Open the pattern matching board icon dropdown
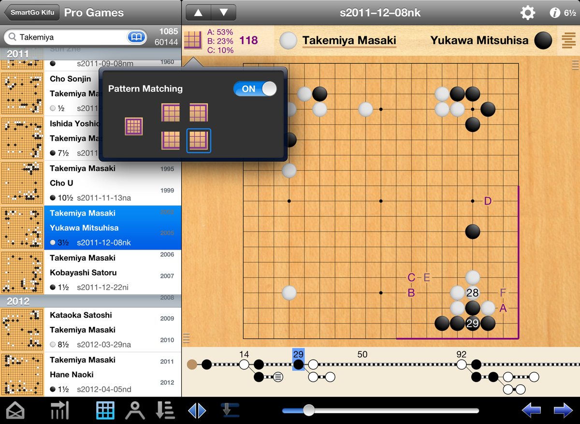This screenshot has width=580, height=424. click(193, 40)
